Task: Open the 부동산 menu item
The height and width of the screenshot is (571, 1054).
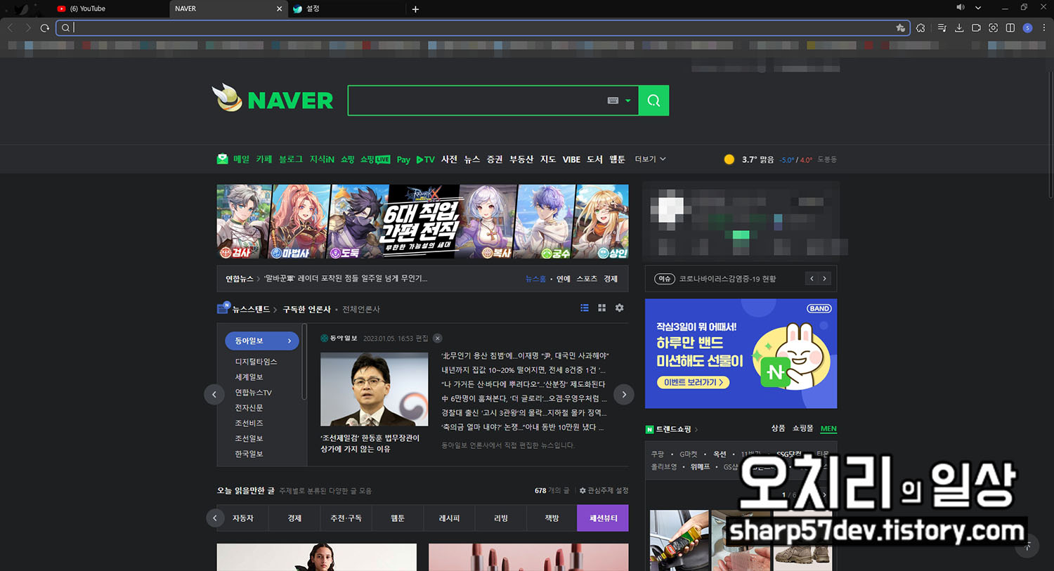Action: tap(521, 159)
